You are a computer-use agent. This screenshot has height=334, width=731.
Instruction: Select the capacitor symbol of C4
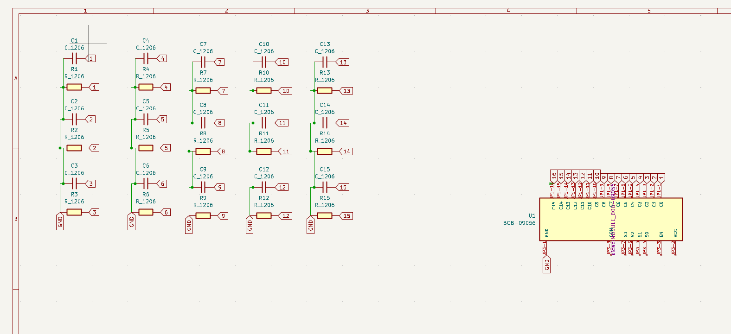pos(146,58)
